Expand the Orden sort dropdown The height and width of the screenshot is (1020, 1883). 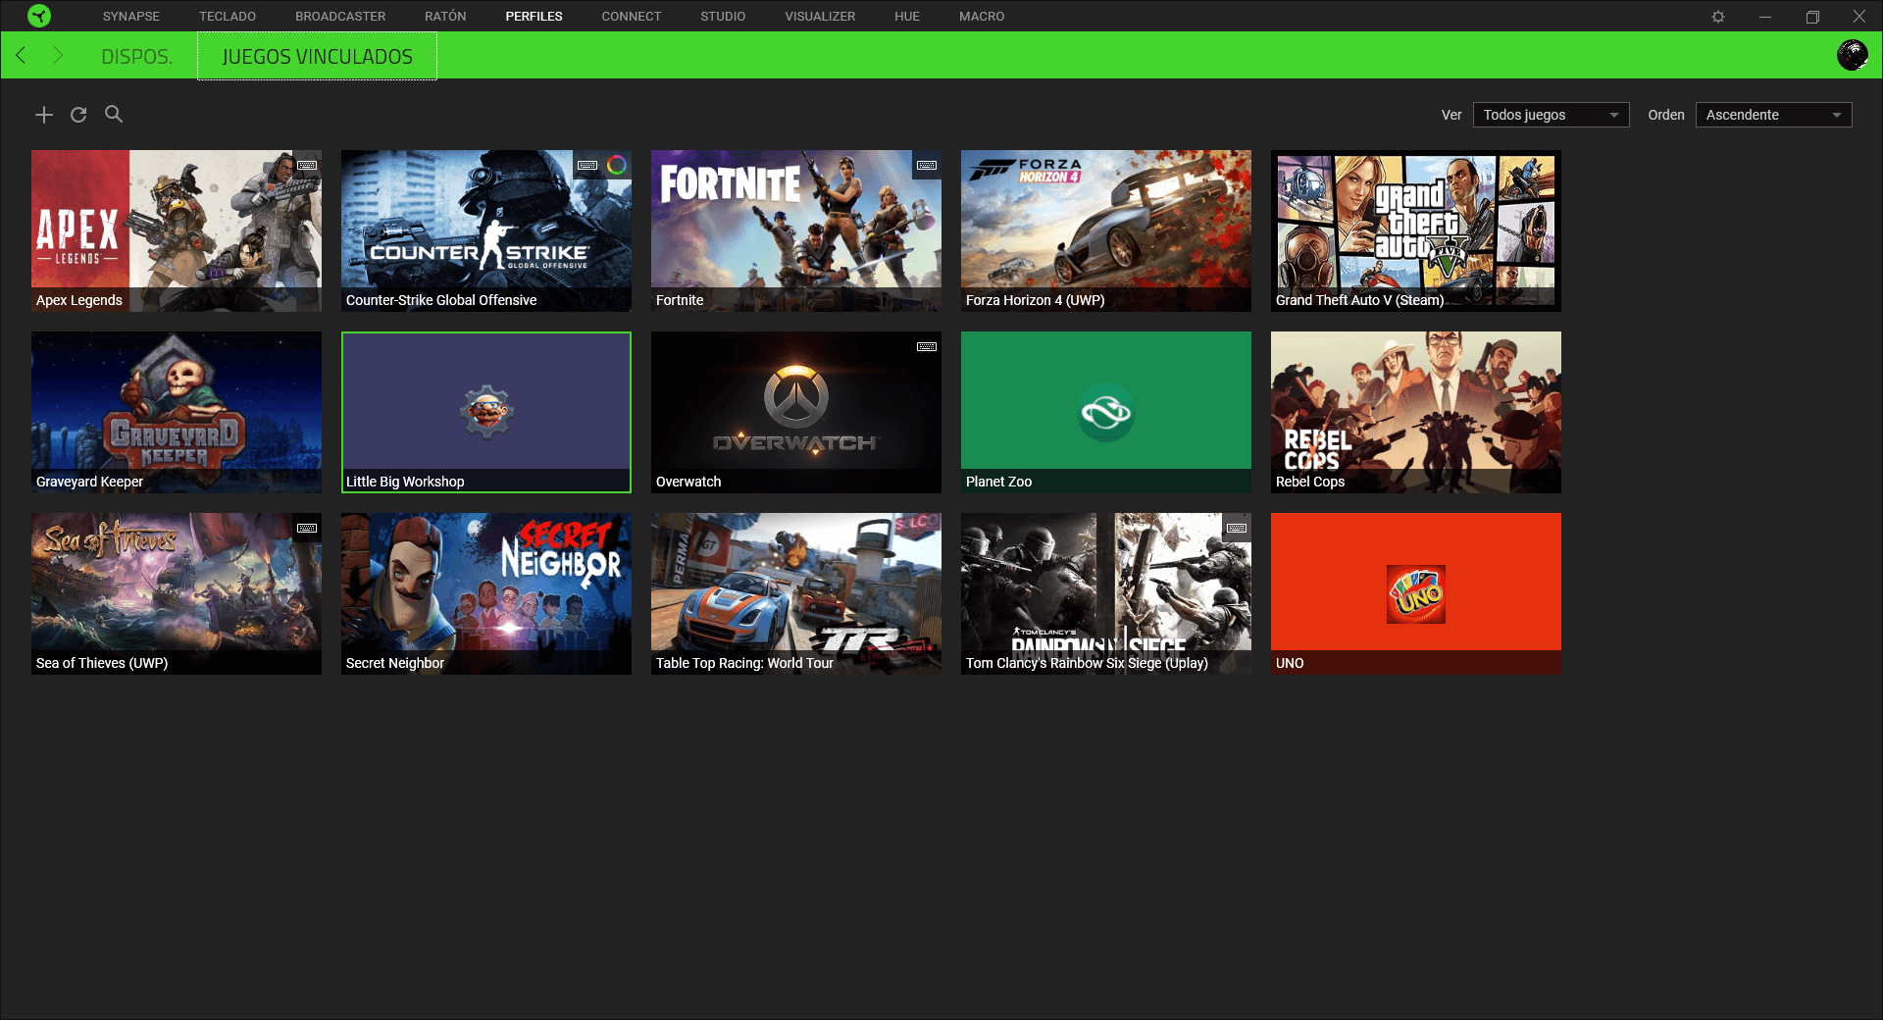click(1773, 115)
